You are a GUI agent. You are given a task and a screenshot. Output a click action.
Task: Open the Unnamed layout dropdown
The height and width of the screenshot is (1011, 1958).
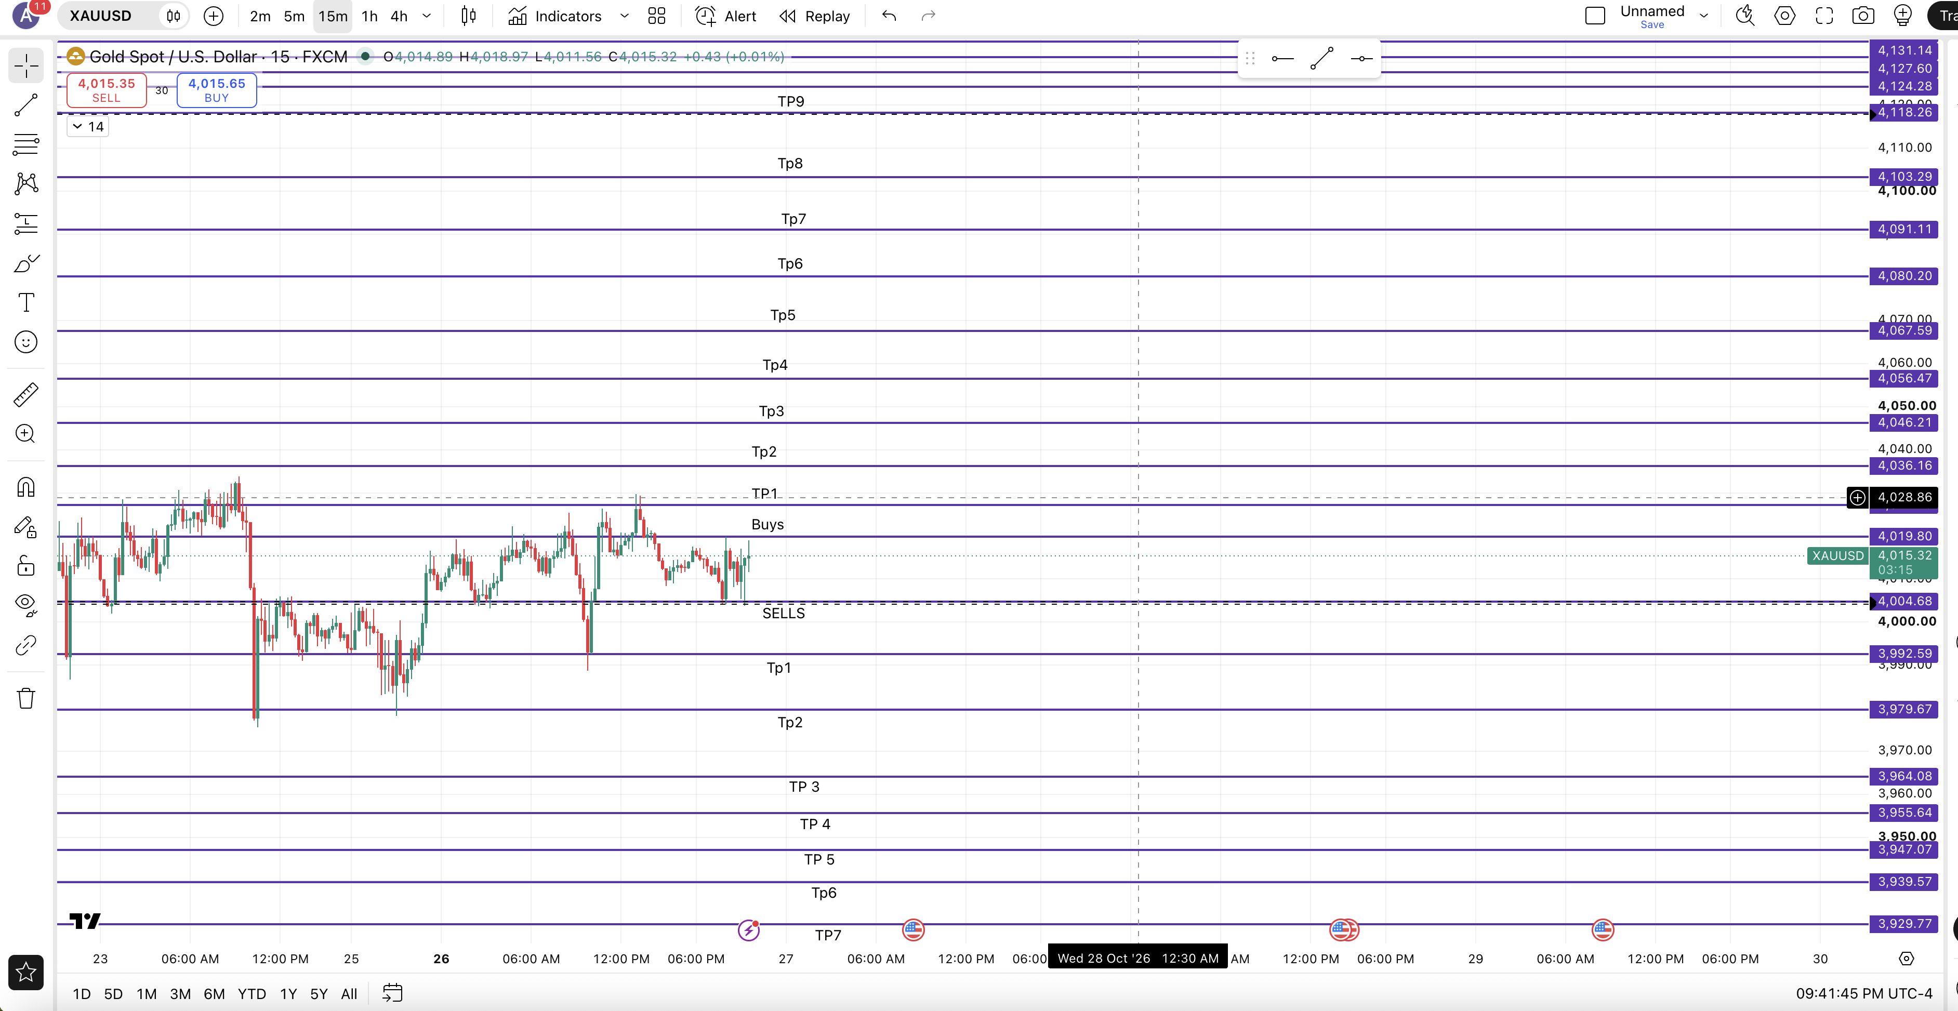click(1704, 16)
